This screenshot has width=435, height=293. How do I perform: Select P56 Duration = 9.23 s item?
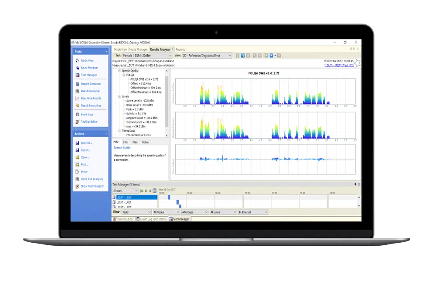138,135
